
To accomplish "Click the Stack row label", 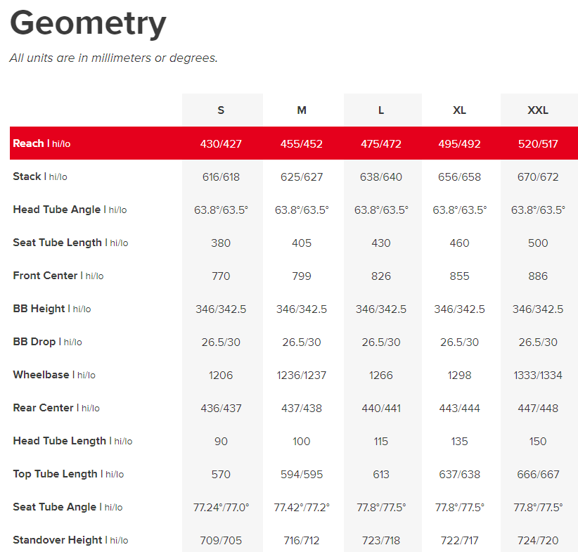I will pos(40,176).
